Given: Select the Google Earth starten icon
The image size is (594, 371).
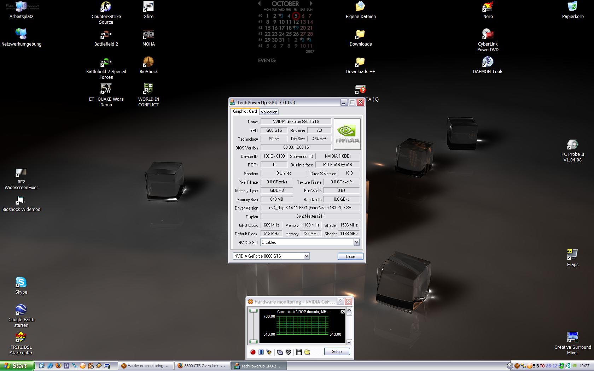Looking at the screenshot, I should point(21,316).
